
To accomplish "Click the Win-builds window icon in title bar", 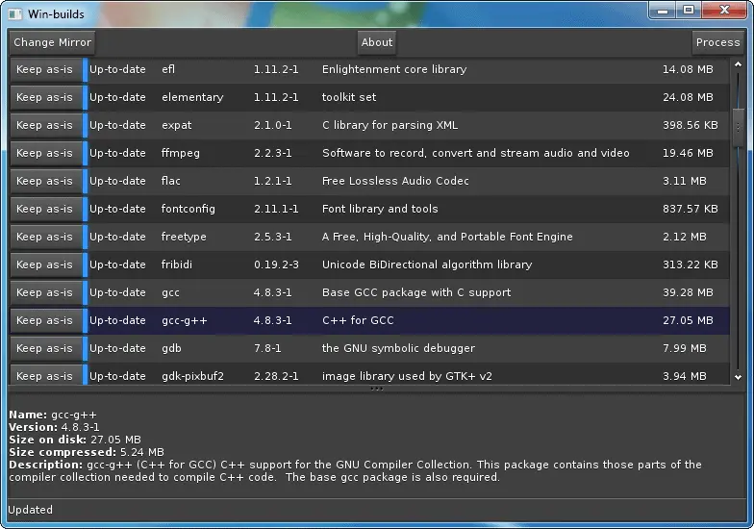I will click(14, 13).
